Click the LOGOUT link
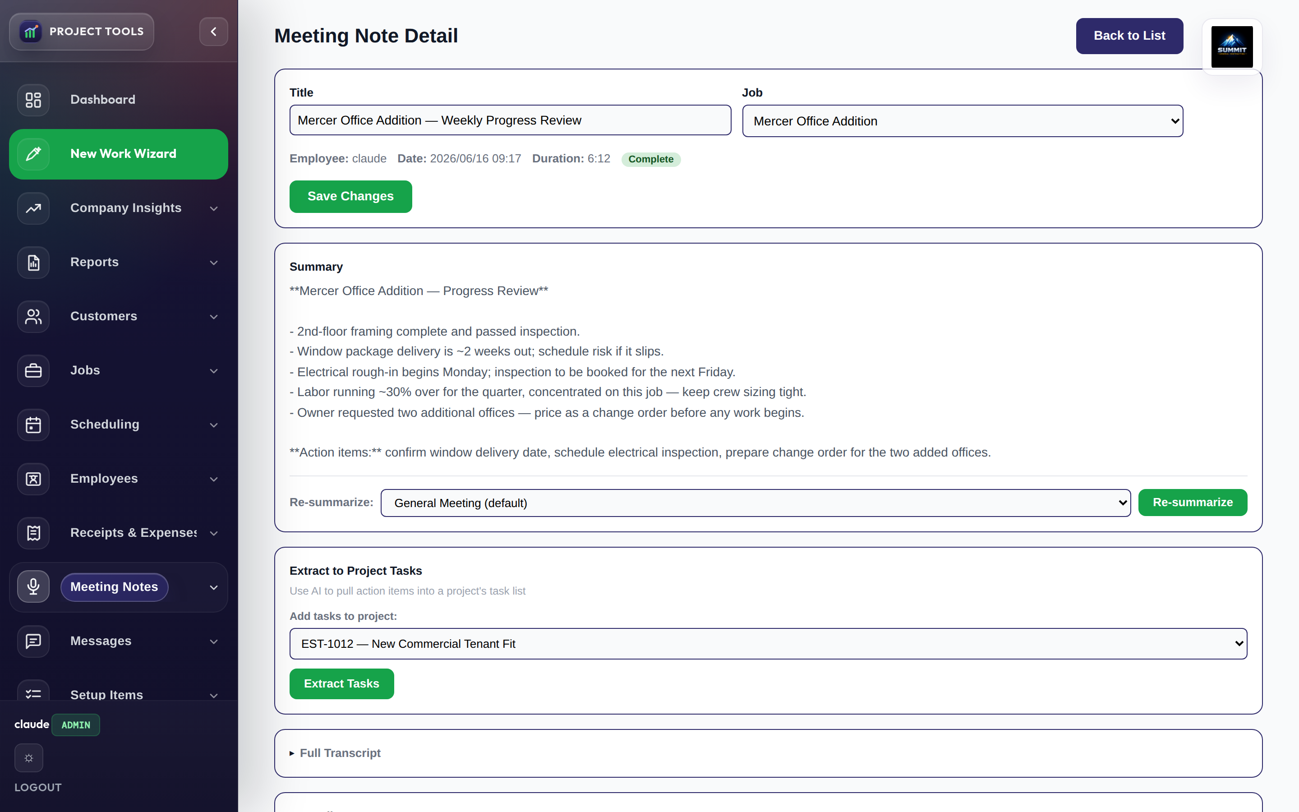This screenshot has height=812, width=1299. tap(38, 787)
